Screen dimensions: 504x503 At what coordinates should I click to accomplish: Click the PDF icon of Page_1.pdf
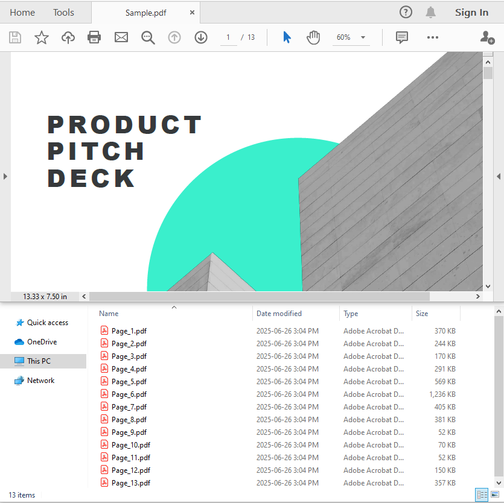[104, 331]
